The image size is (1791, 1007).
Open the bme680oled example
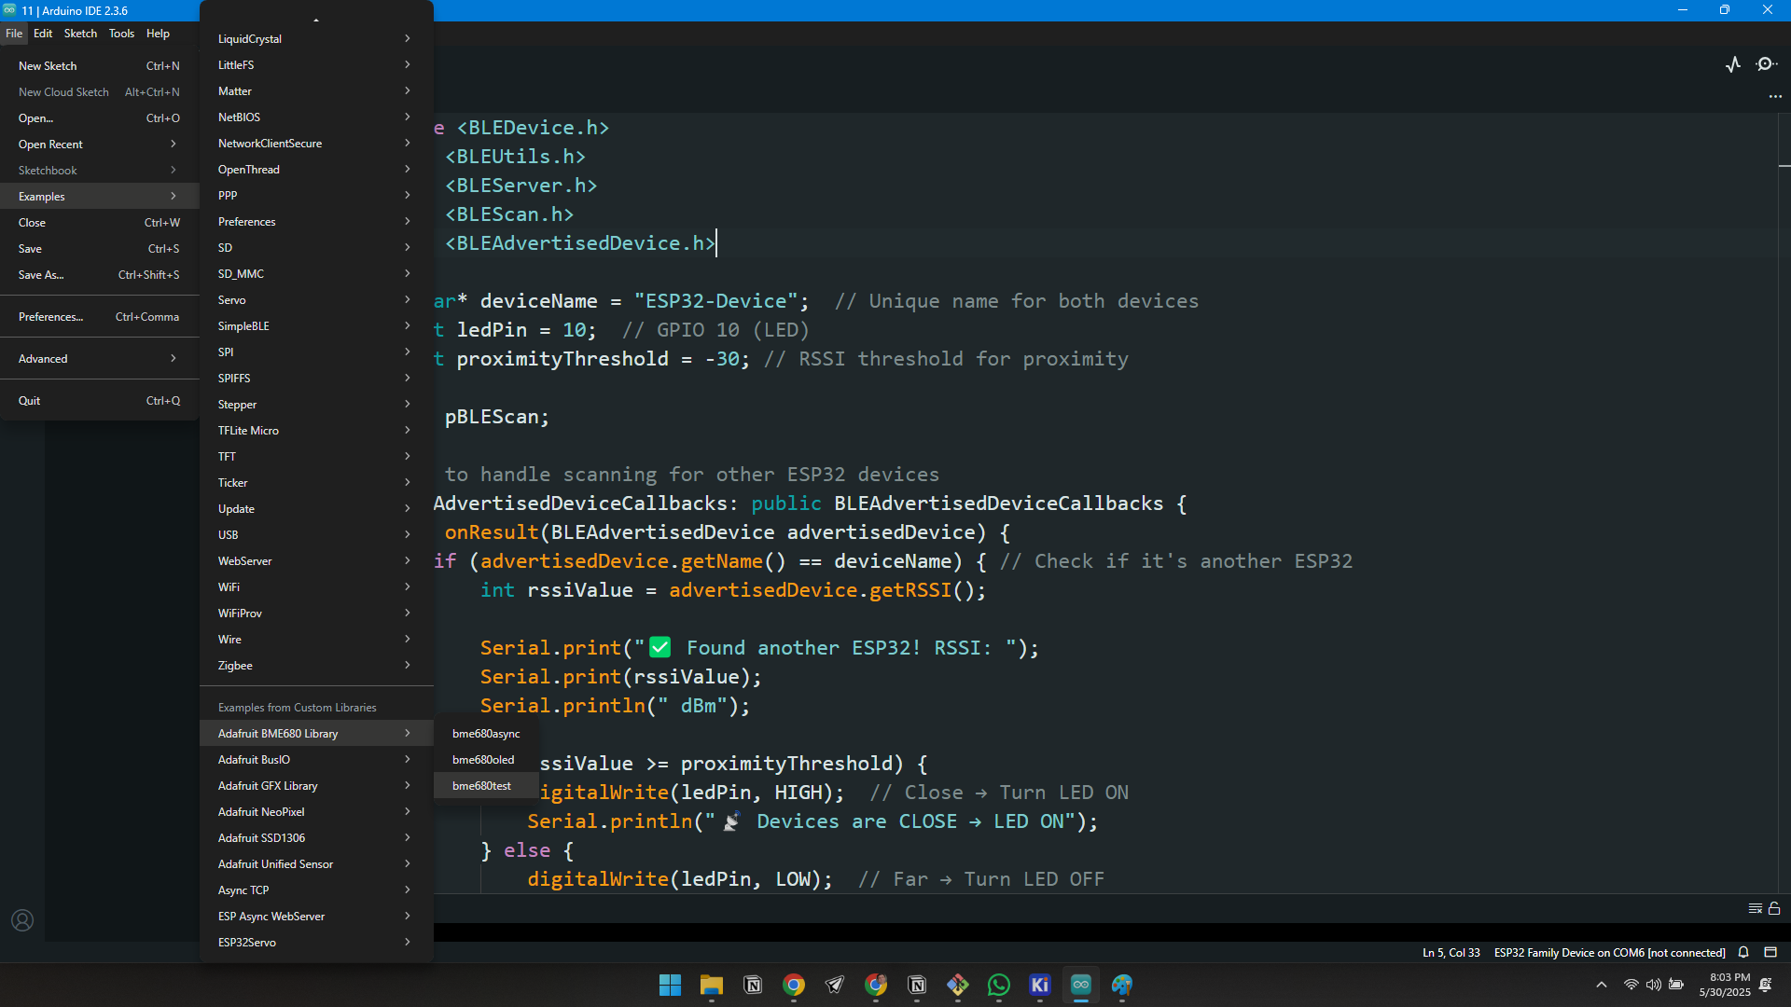[486, 760]
